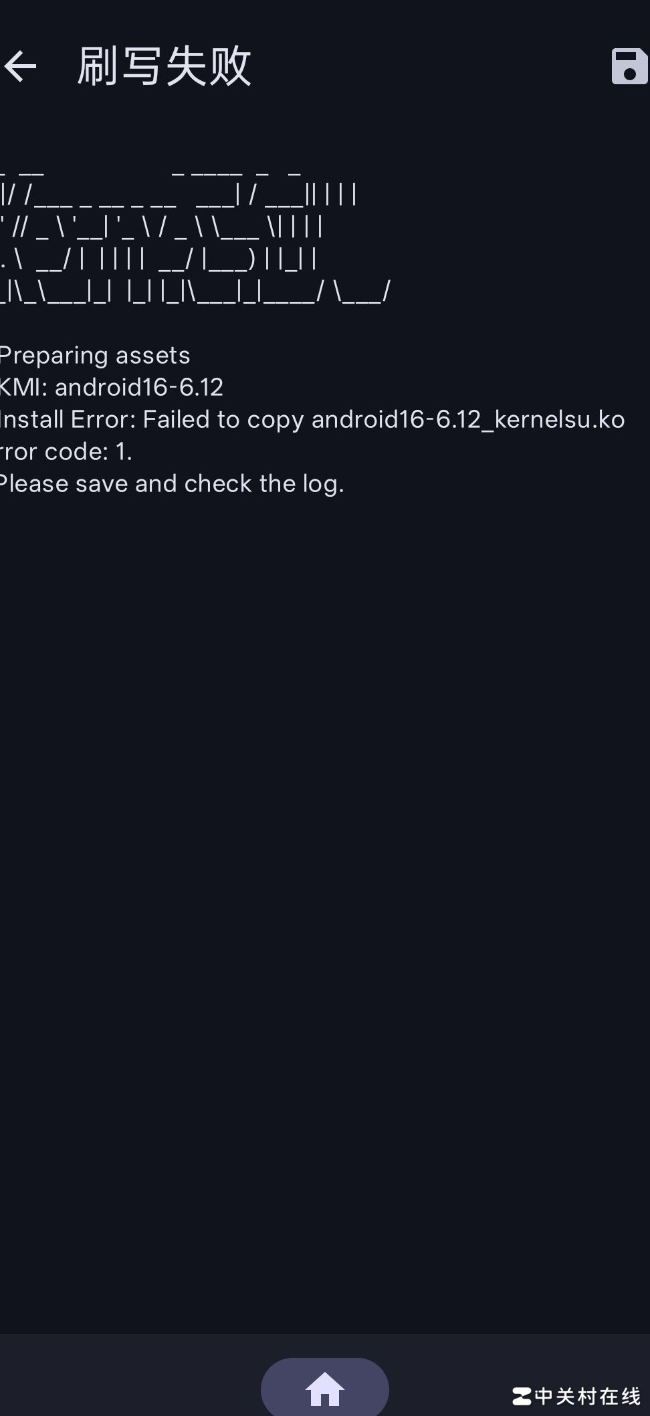Image resolution: width=650 pixels, height=1416 pixels.
Task: Tap the 'rror code: 1.' line
Action: click(x=66, y=451)
